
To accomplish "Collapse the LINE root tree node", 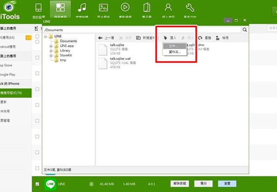I will 46,36.
